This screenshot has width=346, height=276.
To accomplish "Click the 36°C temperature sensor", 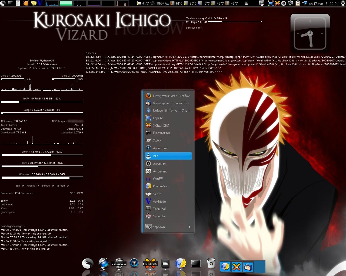I will (190, 3).
